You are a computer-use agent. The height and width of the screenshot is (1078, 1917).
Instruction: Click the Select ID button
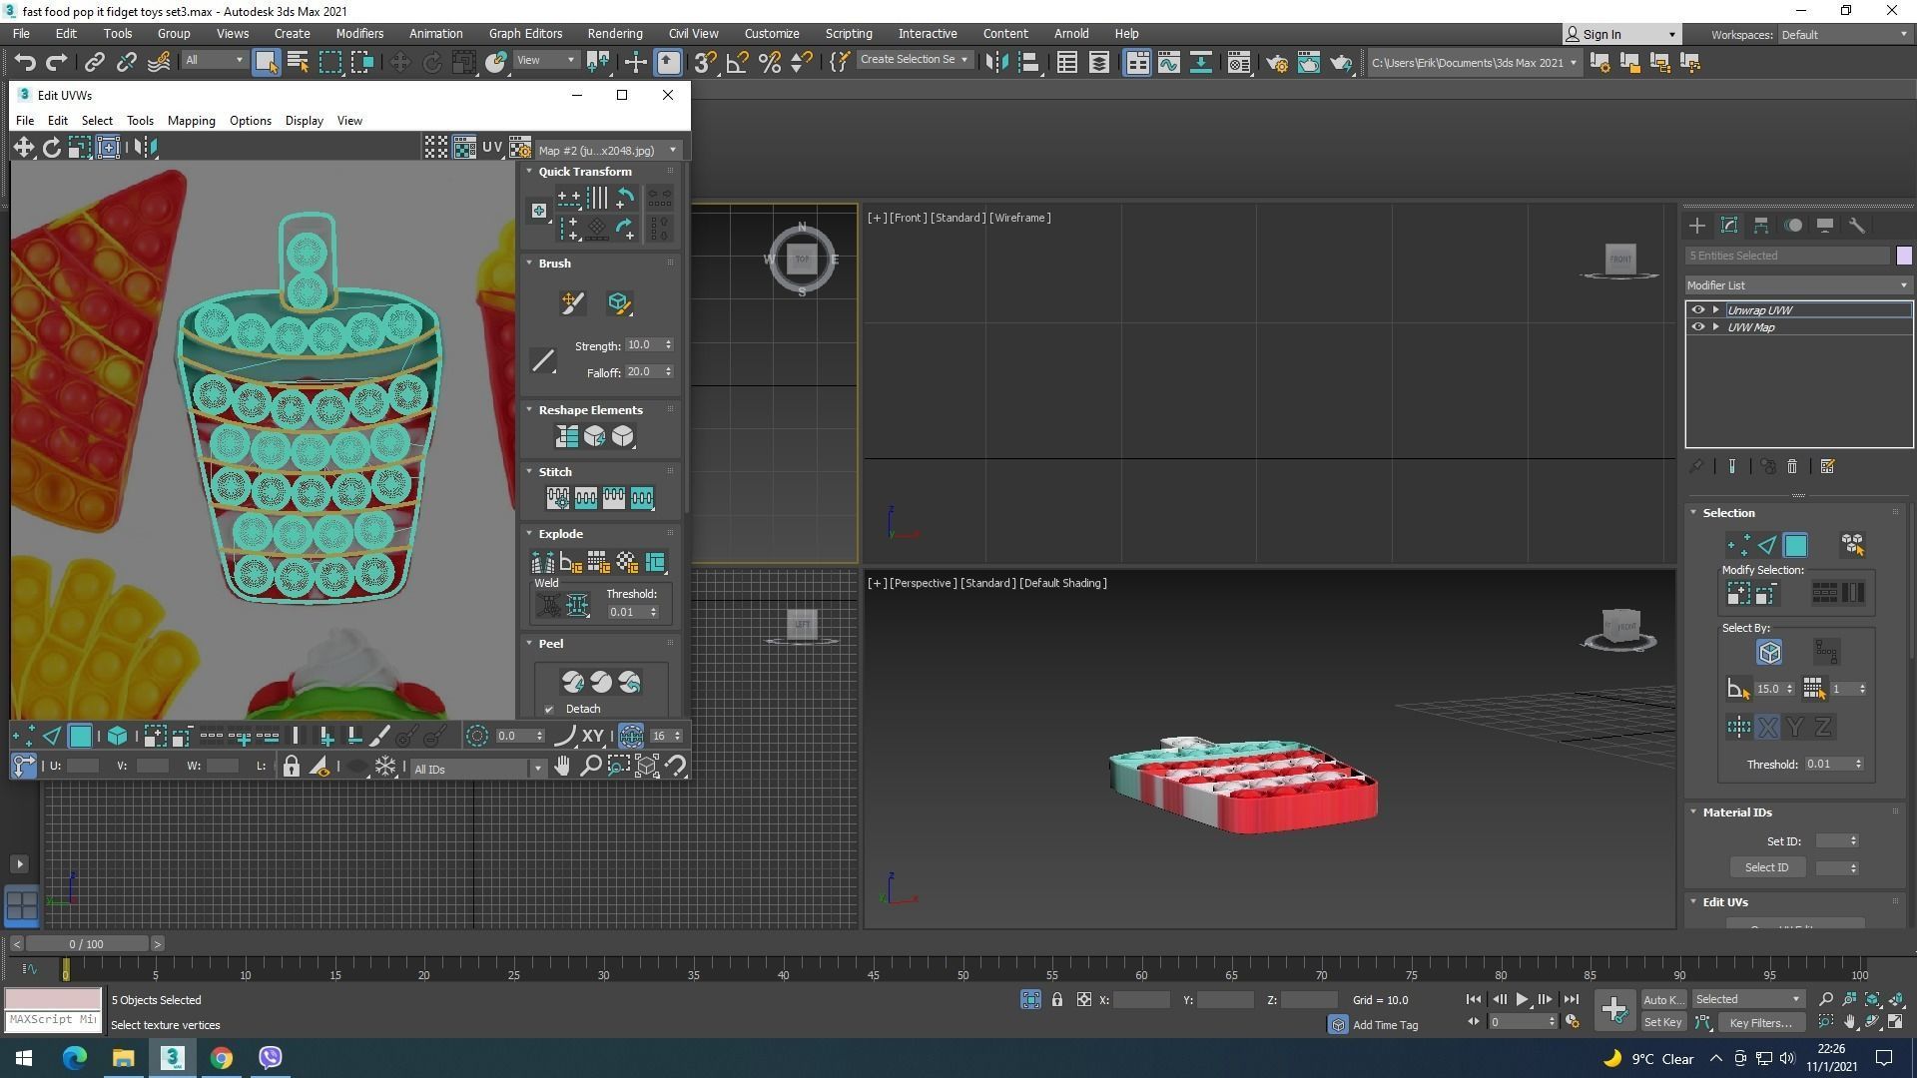point(1766,867)
